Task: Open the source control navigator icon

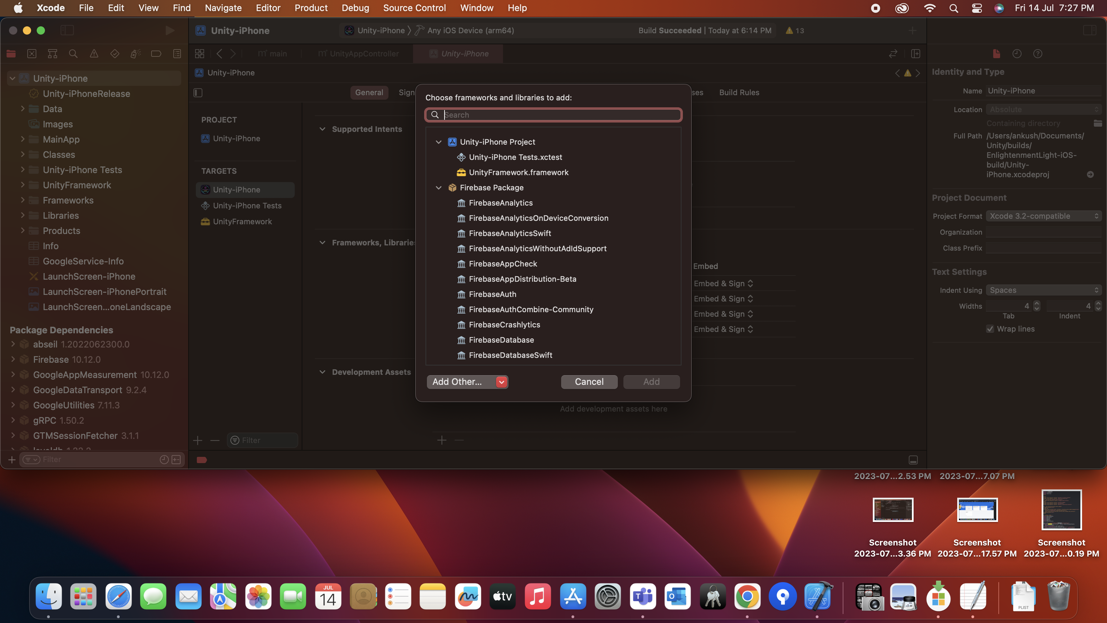Action: tap(32, 54)
